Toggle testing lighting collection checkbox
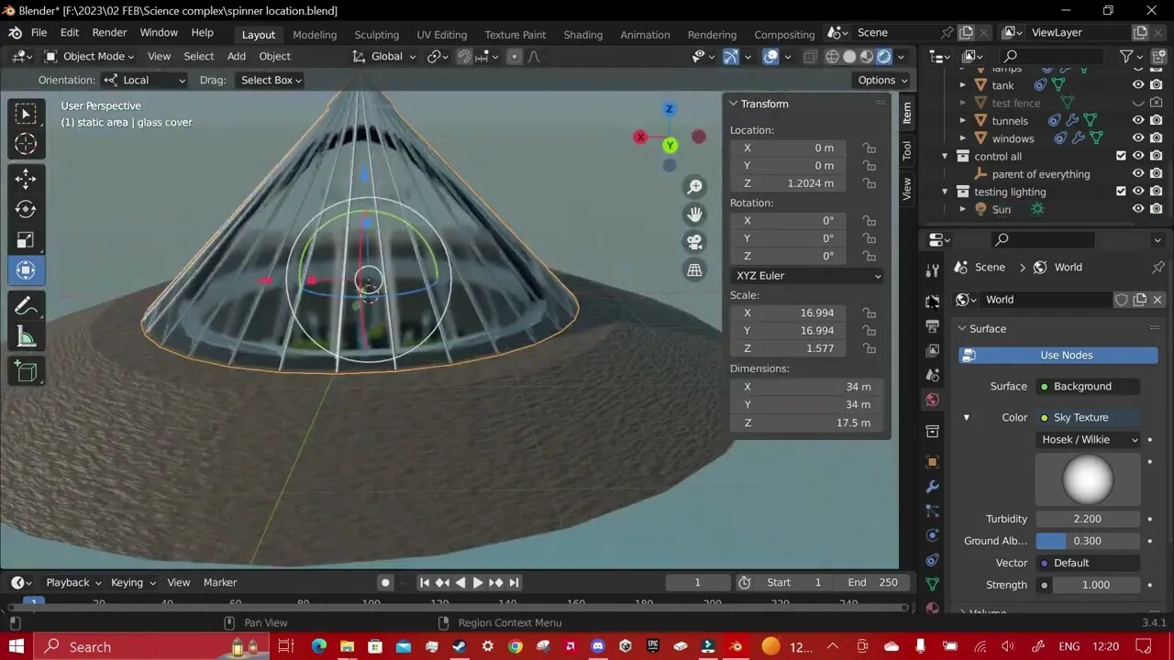This screenshot has width=1174, height=660. (x=1121, y=192)
